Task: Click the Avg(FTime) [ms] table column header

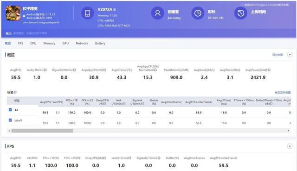Action: tap(224, 102)
